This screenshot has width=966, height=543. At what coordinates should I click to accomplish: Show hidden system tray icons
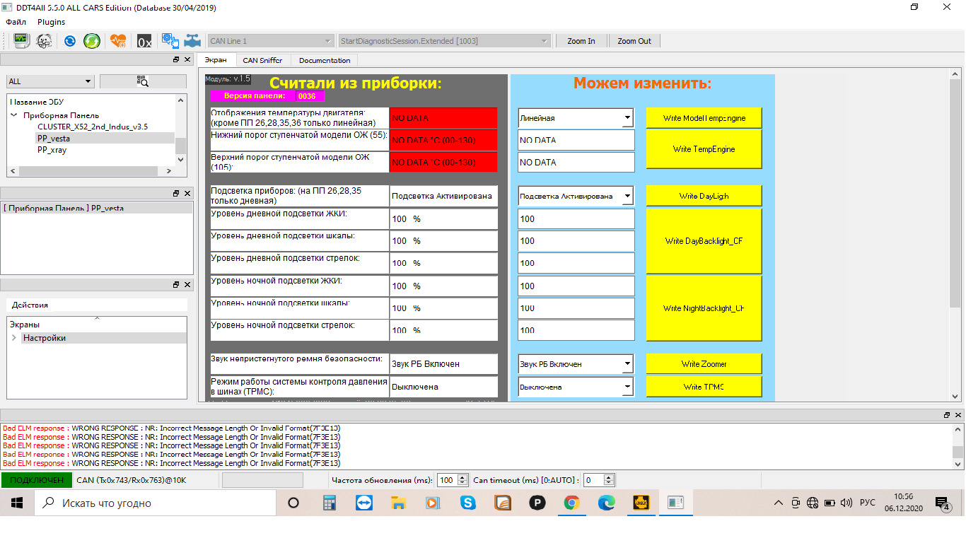tap(779, 503)
